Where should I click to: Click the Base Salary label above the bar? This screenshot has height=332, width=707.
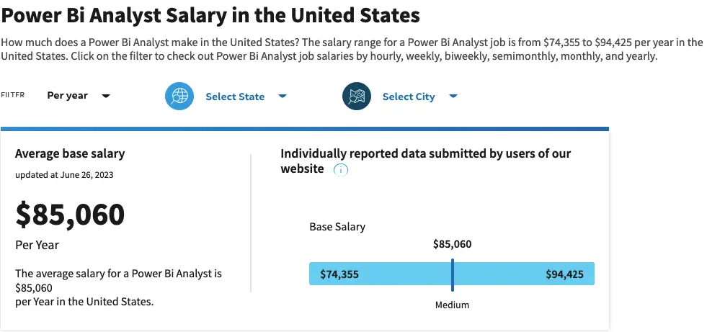tap(337, 227)
